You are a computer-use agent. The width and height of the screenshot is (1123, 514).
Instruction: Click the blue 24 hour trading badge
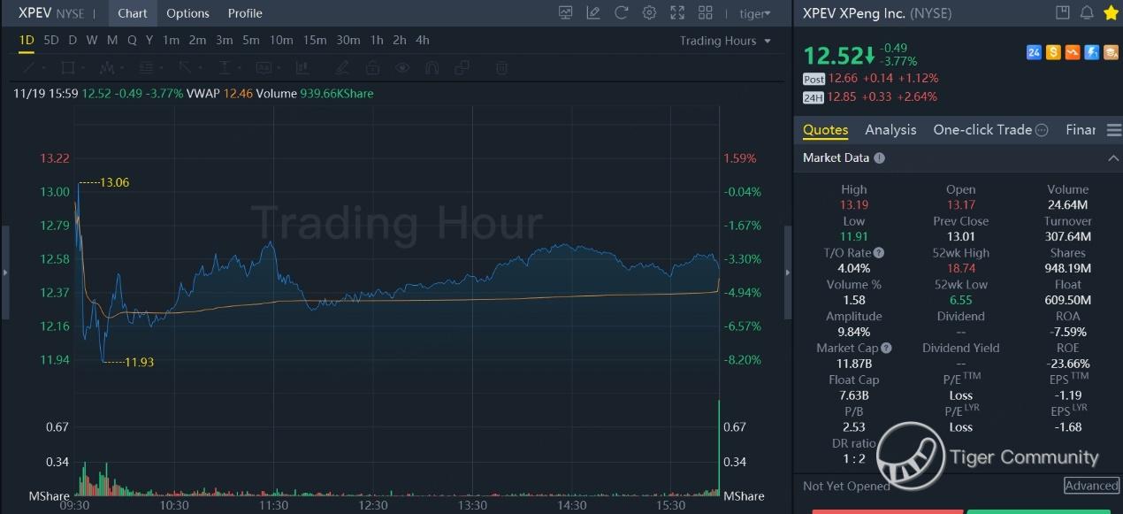point(1034,52)
